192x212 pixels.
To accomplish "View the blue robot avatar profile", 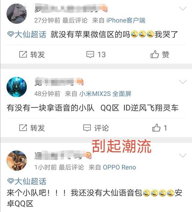I will pyautogui.click(x=16, y=87).
